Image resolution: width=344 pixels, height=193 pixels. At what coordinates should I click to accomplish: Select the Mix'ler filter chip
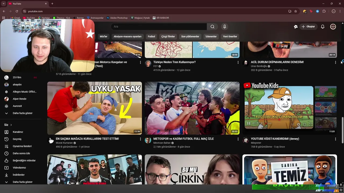[103, 36]
